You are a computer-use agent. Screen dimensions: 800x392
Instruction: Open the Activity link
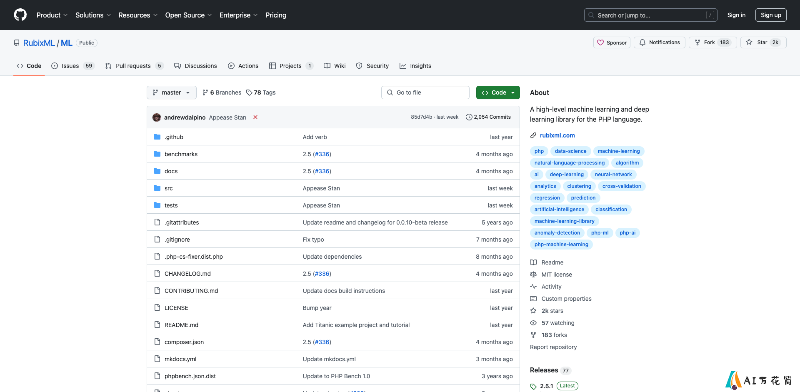pos(546,287)
